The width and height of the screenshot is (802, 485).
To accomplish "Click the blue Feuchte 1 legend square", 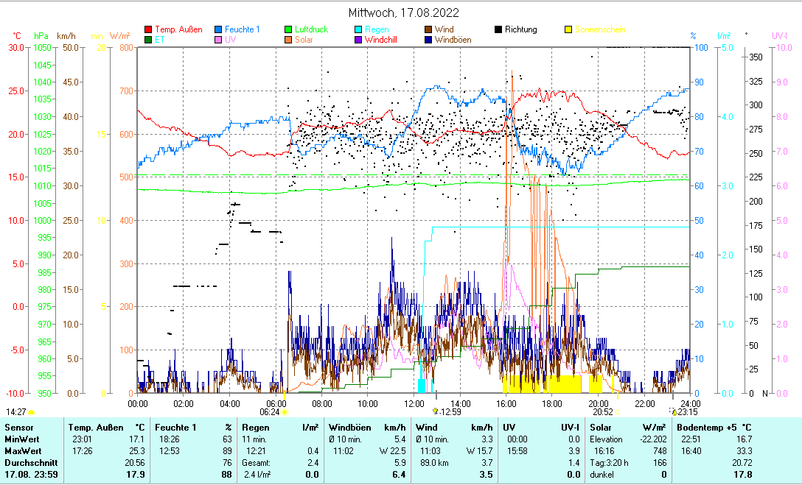I will [x=219, y=30].
